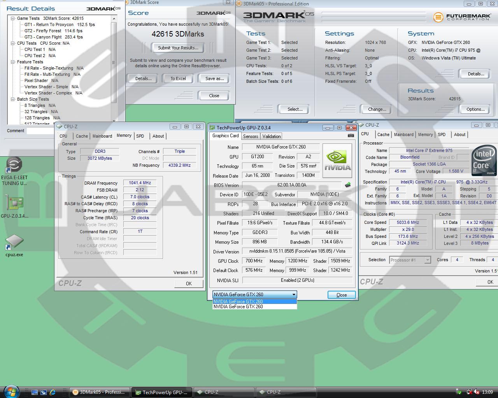
Task: Launch Internet Explorer from quick launch
Action: [x=52, y=392]
